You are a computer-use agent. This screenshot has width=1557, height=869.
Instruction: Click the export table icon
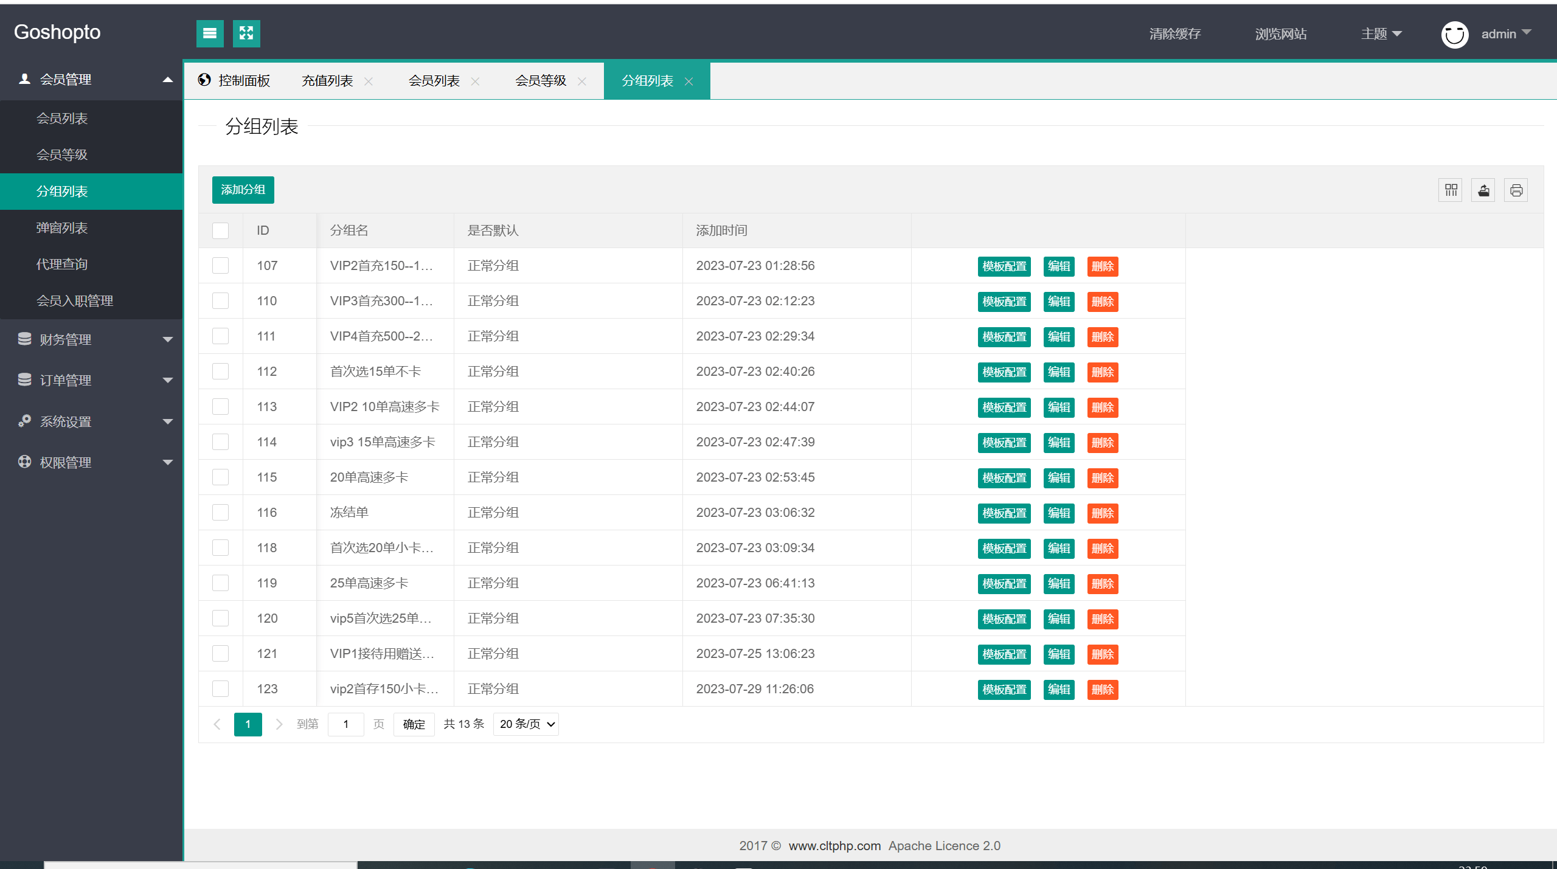coord(1484,190)
